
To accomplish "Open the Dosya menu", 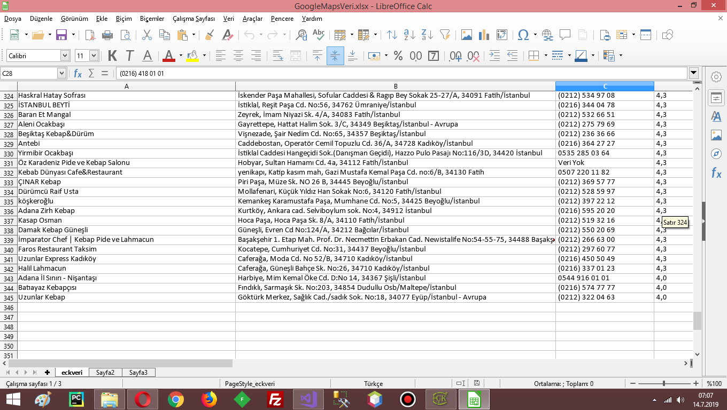I will (13, 19).
